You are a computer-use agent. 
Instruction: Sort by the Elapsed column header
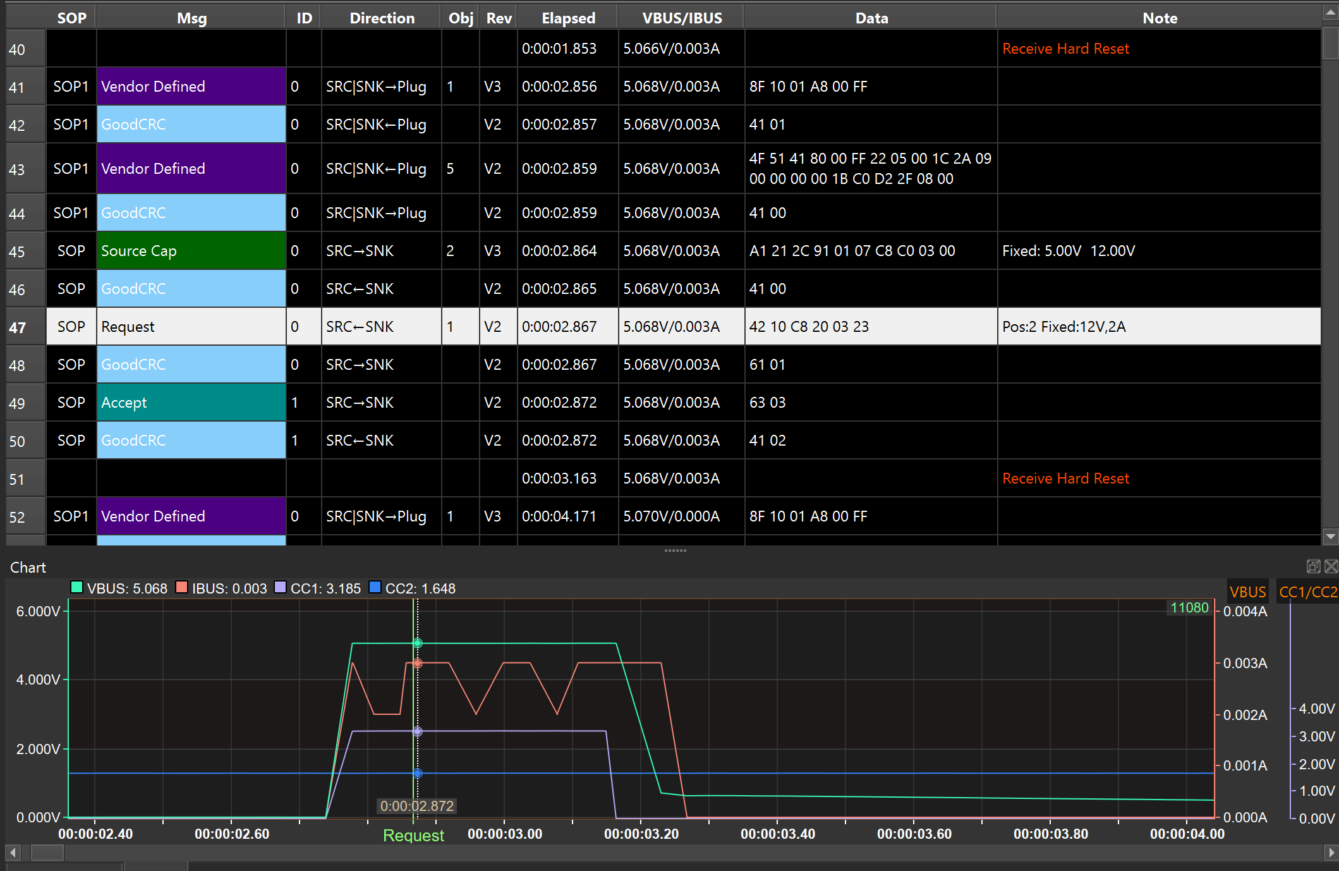click(568, 18)
